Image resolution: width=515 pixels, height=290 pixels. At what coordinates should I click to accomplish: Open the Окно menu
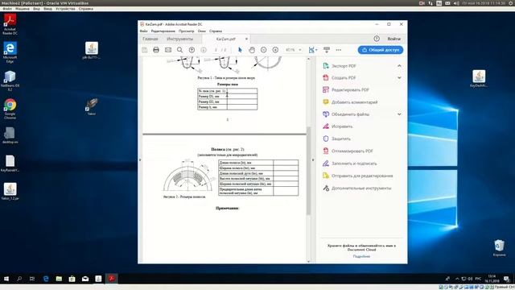(202, 31)
